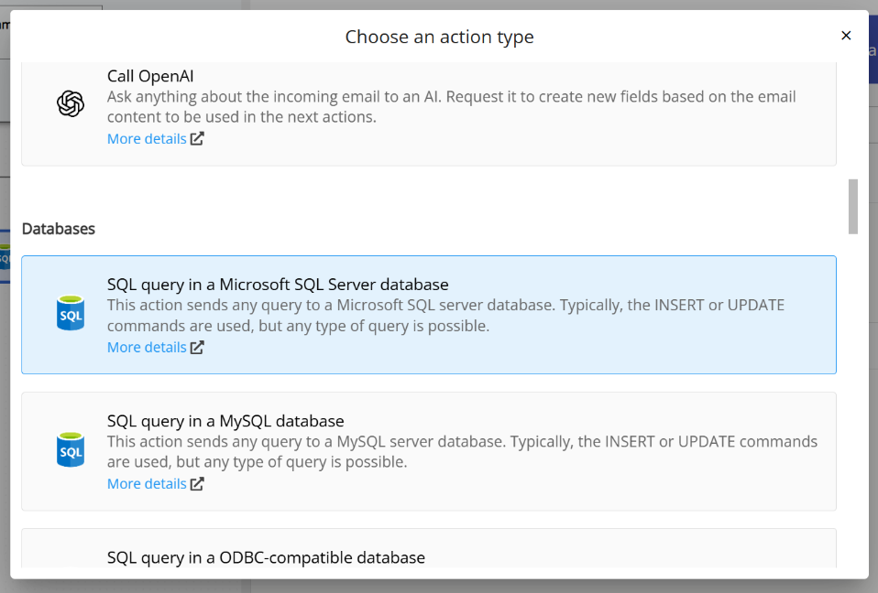Select the Call OpenAI action title
This screenshot has width=878, height=593.
(x=150, y=76)
